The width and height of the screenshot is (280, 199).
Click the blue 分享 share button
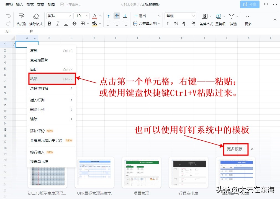click(x=250, y=4)
